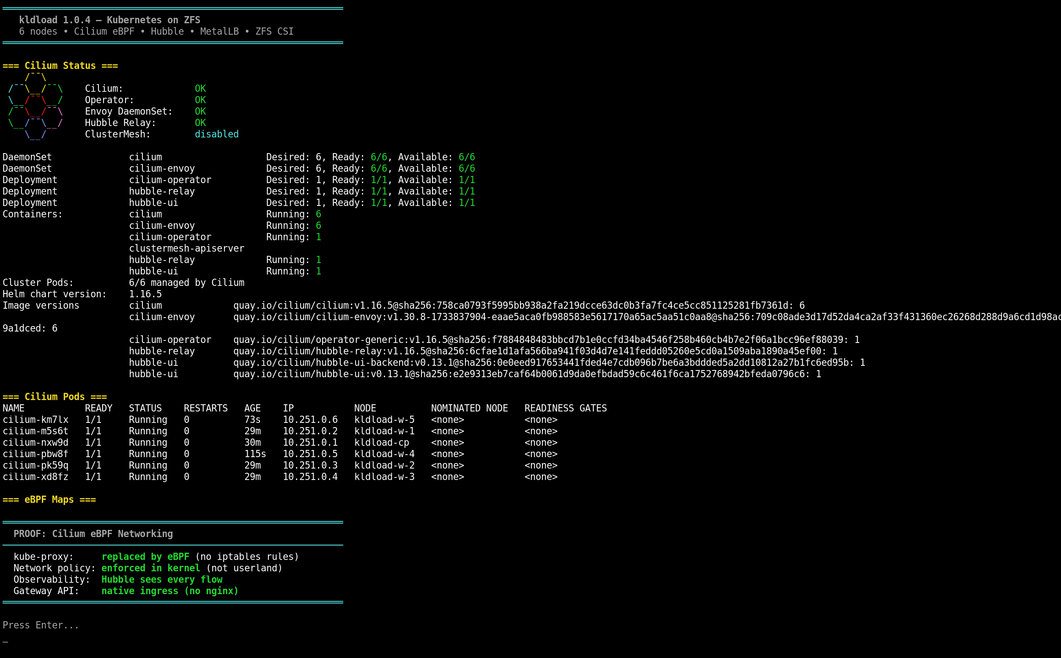Click the "Observability:" label
The image size is (1061, 658).
(52, 579)
